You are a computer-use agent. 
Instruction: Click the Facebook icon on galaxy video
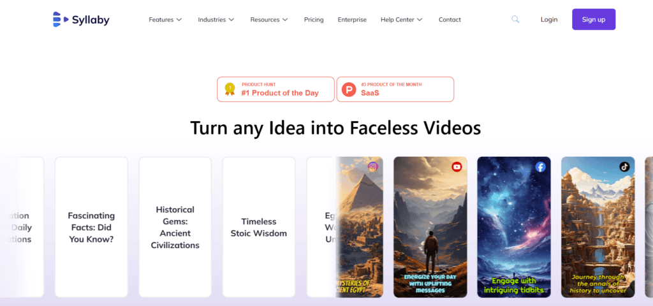click(x=541, y=167)
